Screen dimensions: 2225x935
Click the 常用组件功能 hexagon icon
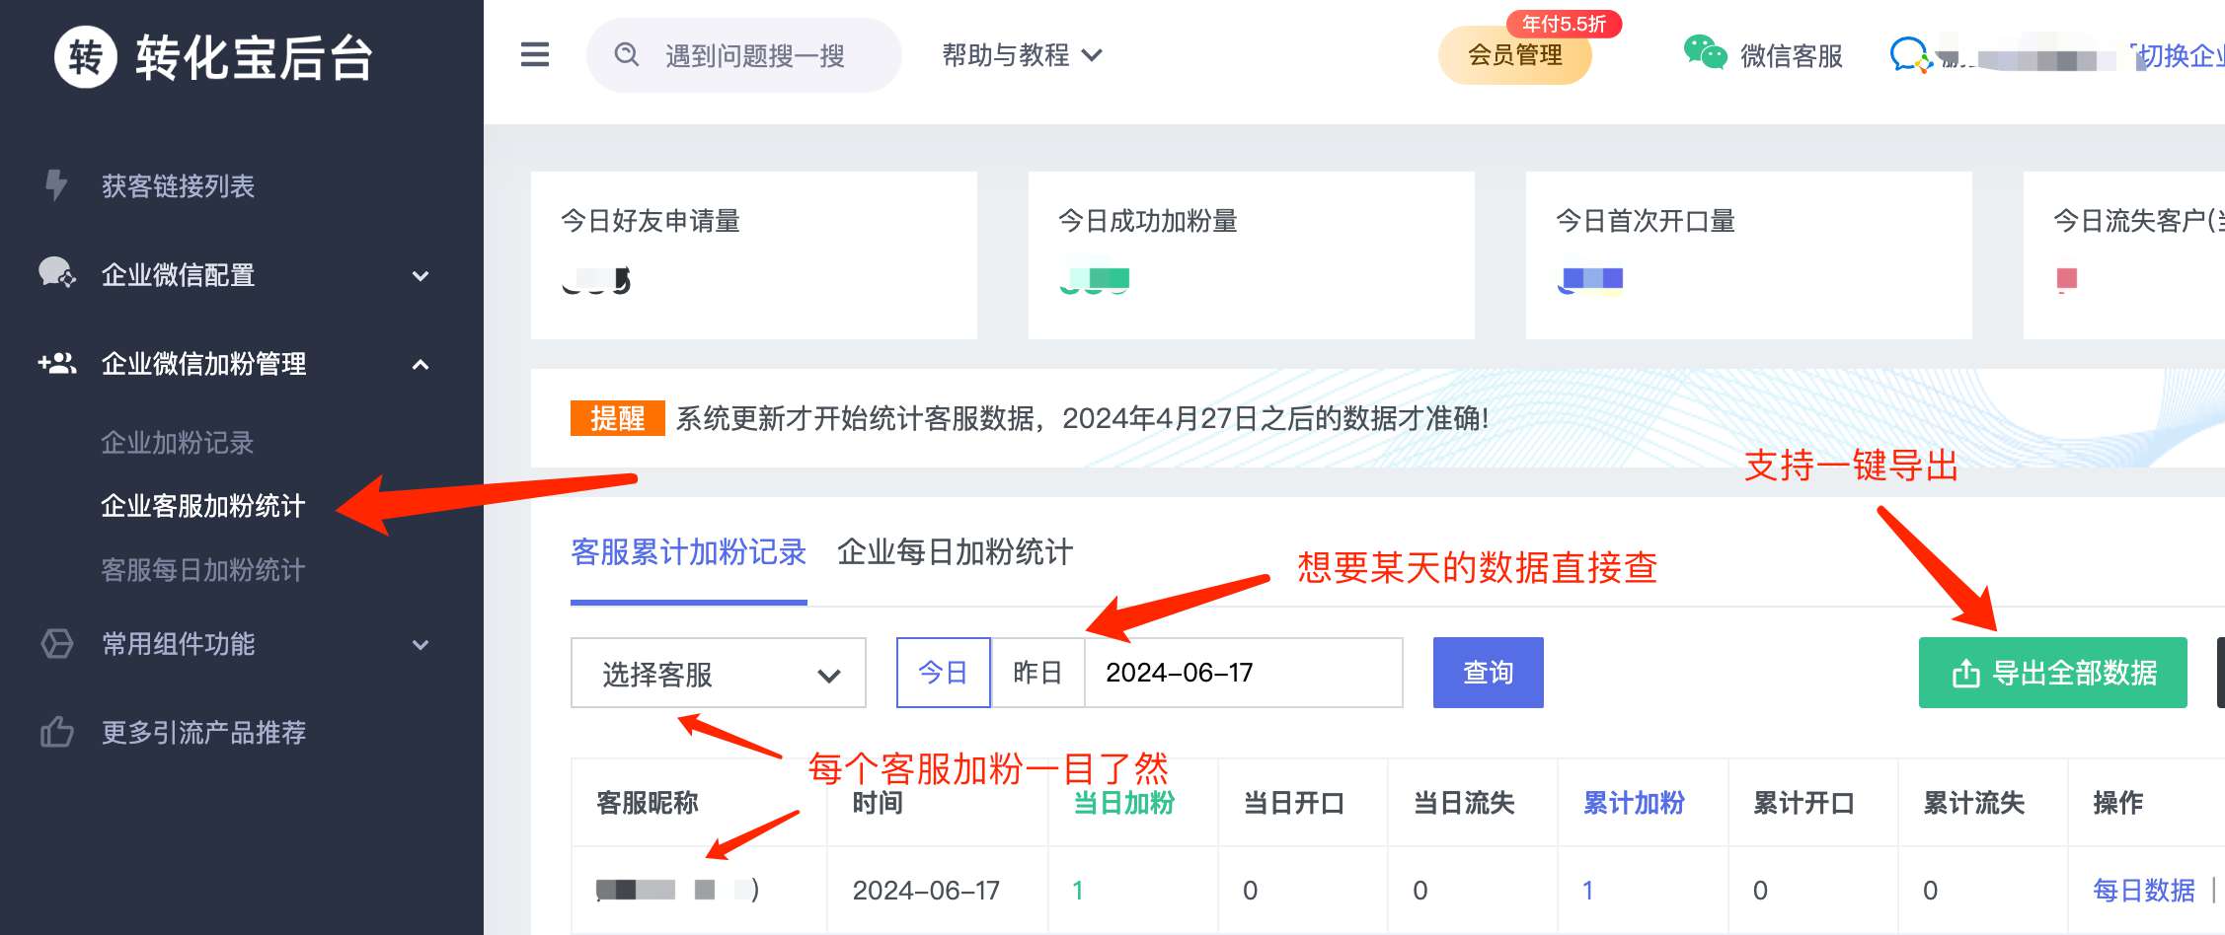pos(57,643)
